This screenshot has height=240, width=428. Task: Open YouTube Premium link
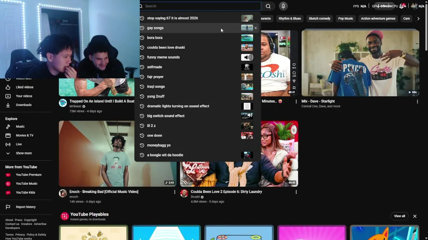tap(26, 175)
